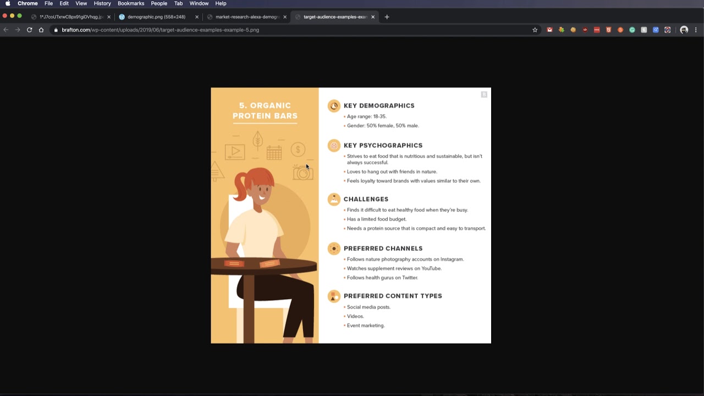Open a new browser tab
The image size is (704, 396).
click(x=387, y=17)
